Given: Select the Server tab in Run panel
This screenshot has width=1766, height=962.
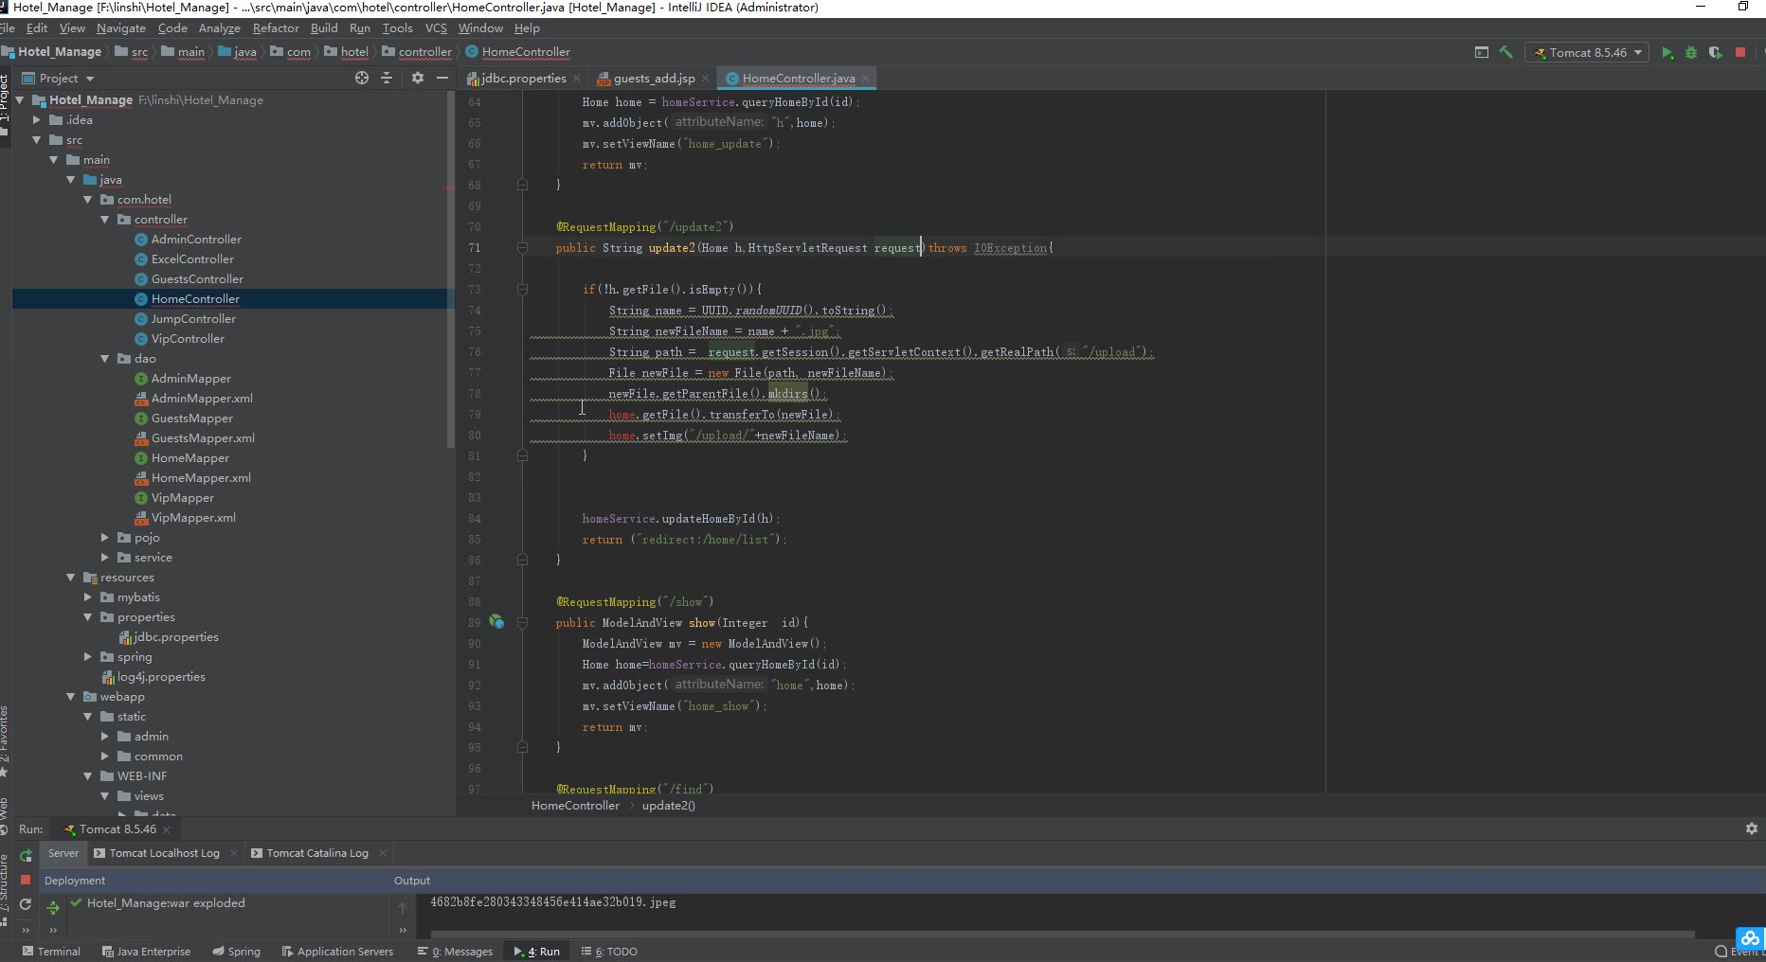Looking at the screenshot, I should click(x=63, y=853).
